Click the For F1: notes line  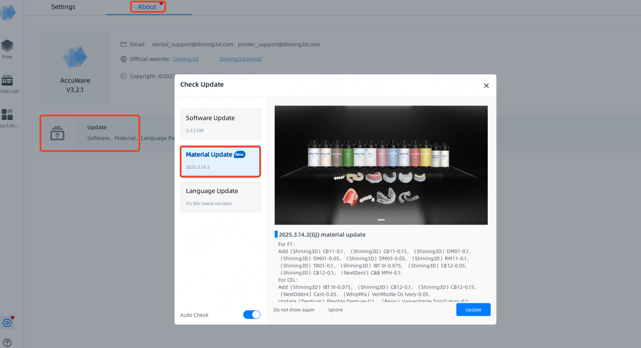coord(286,244)
